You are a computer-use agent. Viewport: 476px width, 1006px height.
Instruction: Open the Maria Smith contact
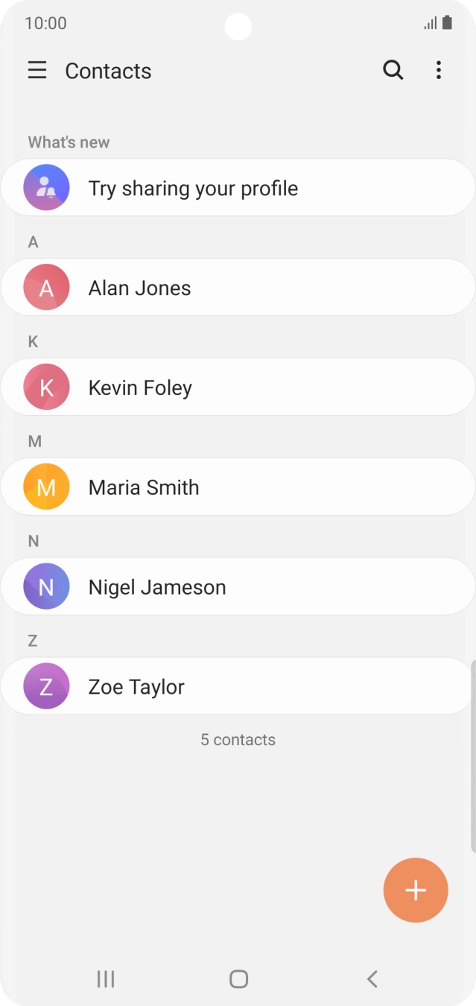(x=238, y=487)
